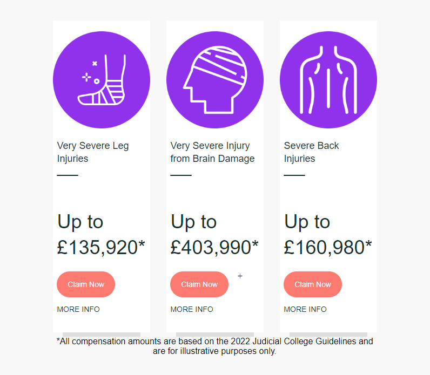Expand MORE INFO for brain damage injury
This screenshot has height=375, width=430.
click(192, 309)
